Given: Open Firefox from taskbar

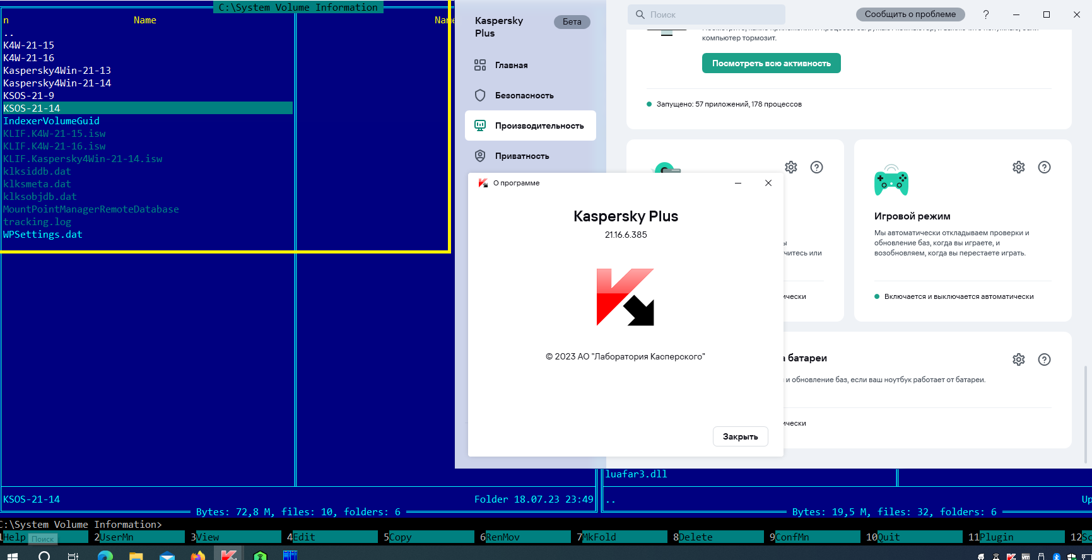Looking at the screenshot, I should coord(198,556).
